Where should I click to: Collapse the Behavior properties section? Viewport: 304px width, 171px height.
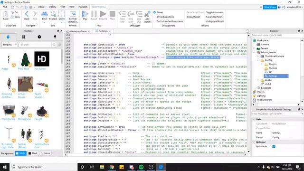(x=254, y=142)
